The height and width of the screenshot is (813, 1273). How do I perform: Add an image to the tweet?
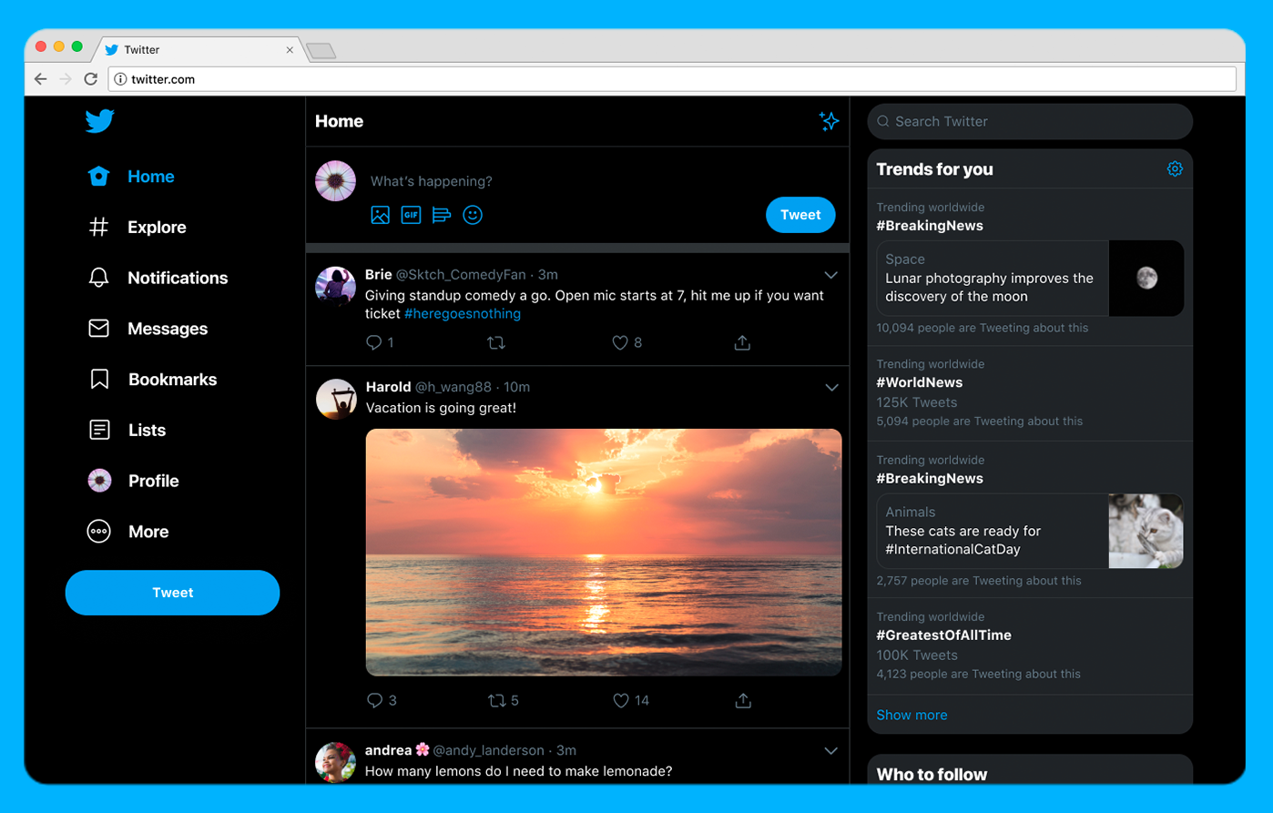[x=381, y=215]
